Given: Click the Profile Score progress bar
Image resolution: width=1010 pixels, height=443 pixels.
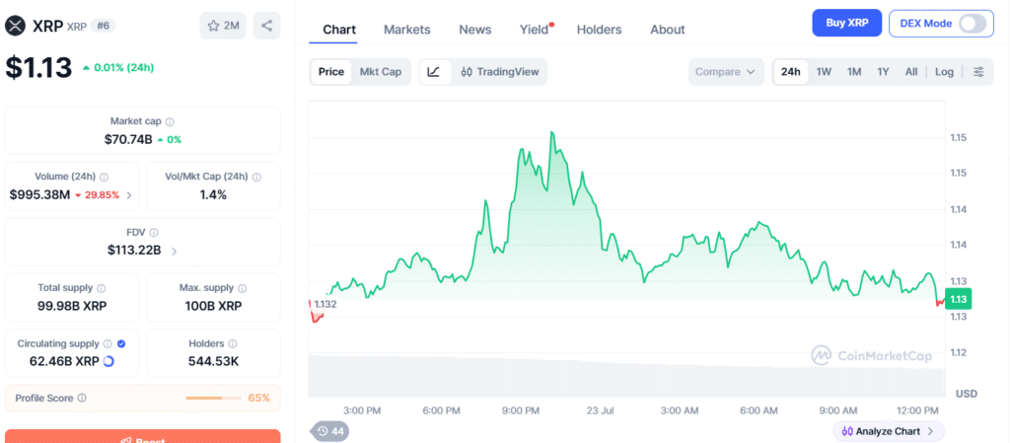Looking at the screenshot, I should [x=213, y=398].
